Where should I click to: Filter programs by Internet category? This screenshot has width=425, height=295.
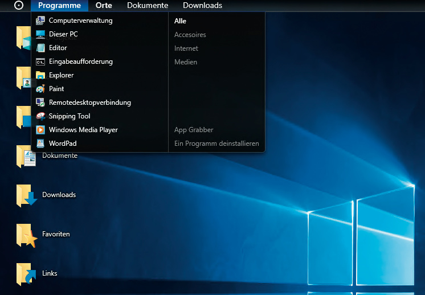tap(186, 48)
